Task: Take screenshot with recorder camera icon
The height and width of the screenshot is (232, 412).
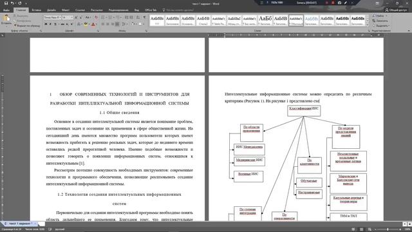Action: click(x=339, y=3)
